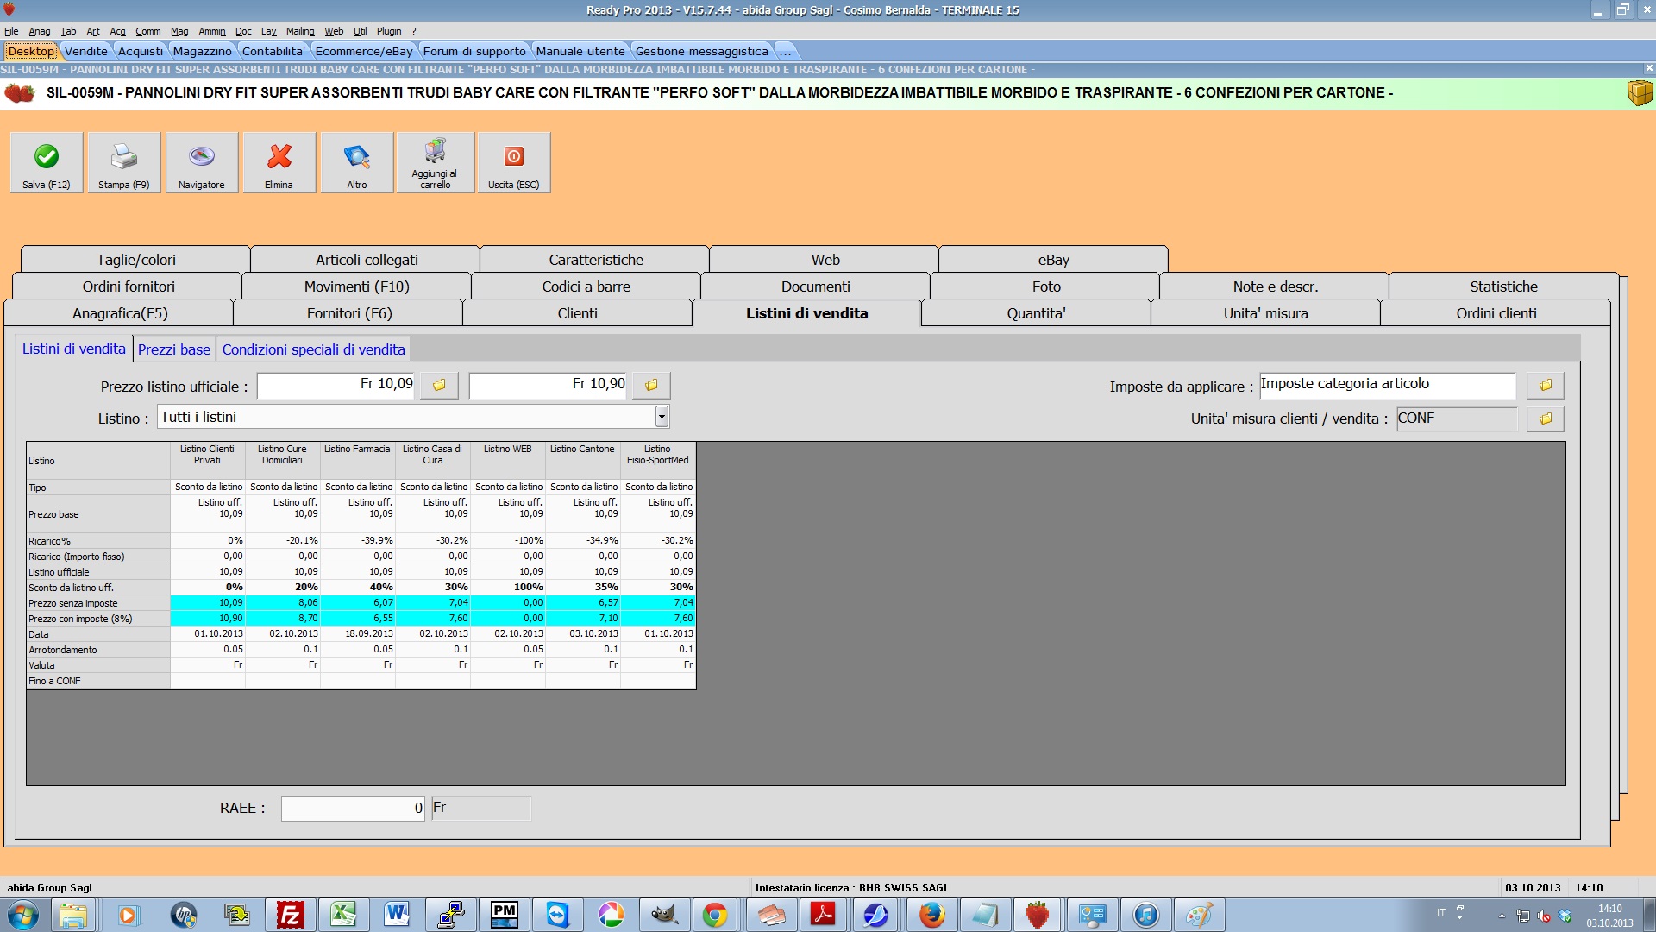Viewport: 1656px width, 932px height.
Task: Click the Salva (F12) button
Action: coord(47,162)
